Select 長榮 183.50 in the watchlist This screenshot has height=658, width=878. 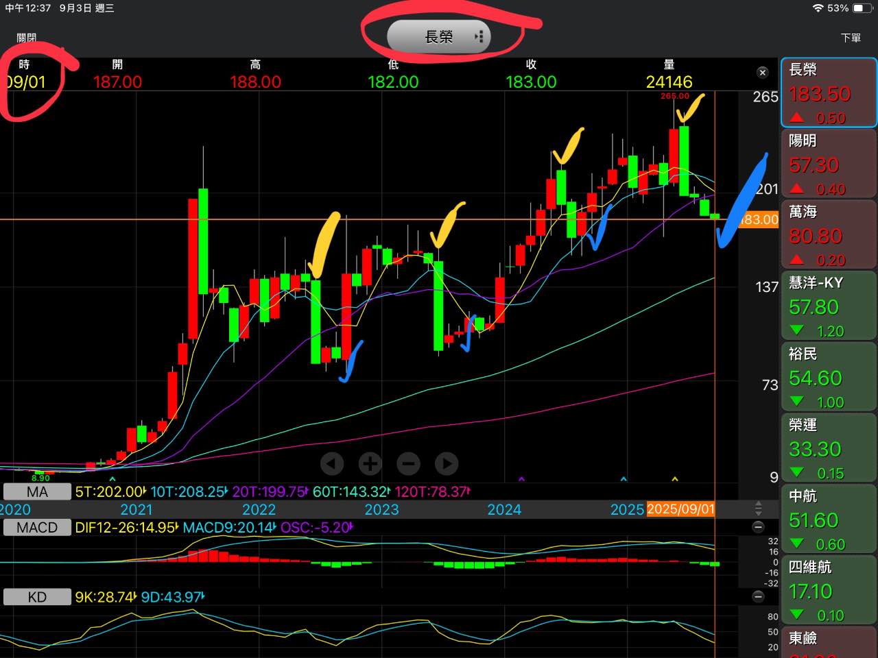pyautogui.click(x=829, y=93)
